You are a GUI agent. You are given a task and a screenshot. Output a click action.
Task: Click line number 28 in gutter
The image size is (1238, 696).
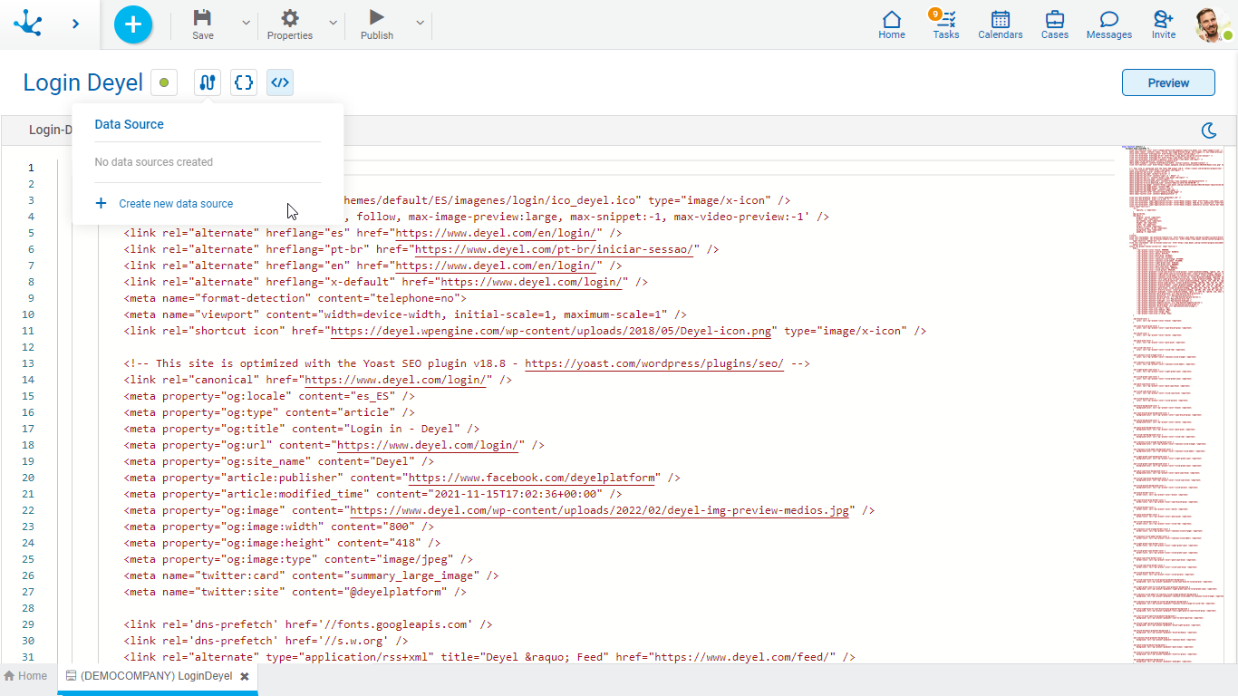pyautogui.click(x=28, y=608)
